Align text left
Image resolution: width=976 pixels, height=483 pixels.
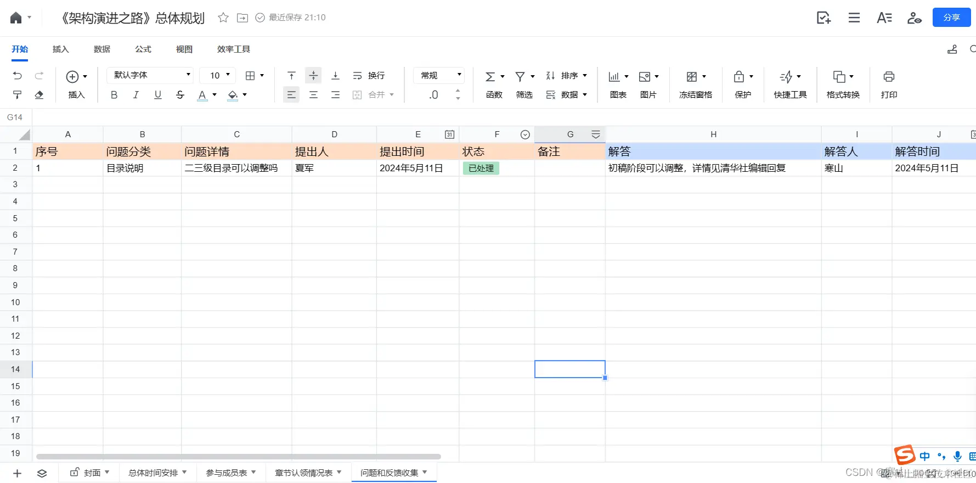pos(291,95)
